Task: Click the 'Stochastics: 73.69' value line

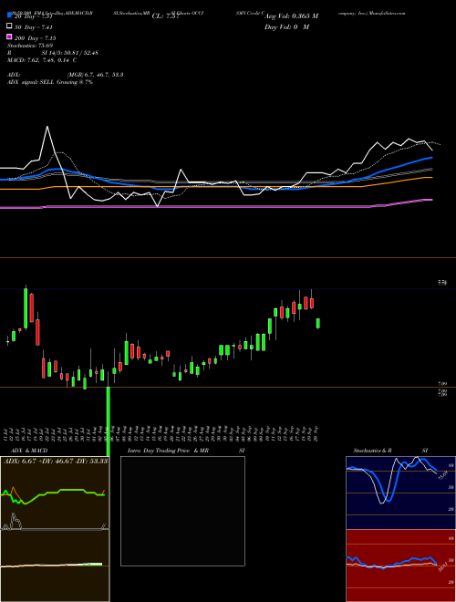Action: [30, 46]
